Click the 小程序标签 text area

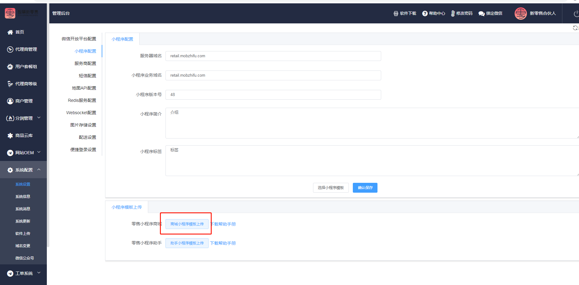[x=372, y=161]
